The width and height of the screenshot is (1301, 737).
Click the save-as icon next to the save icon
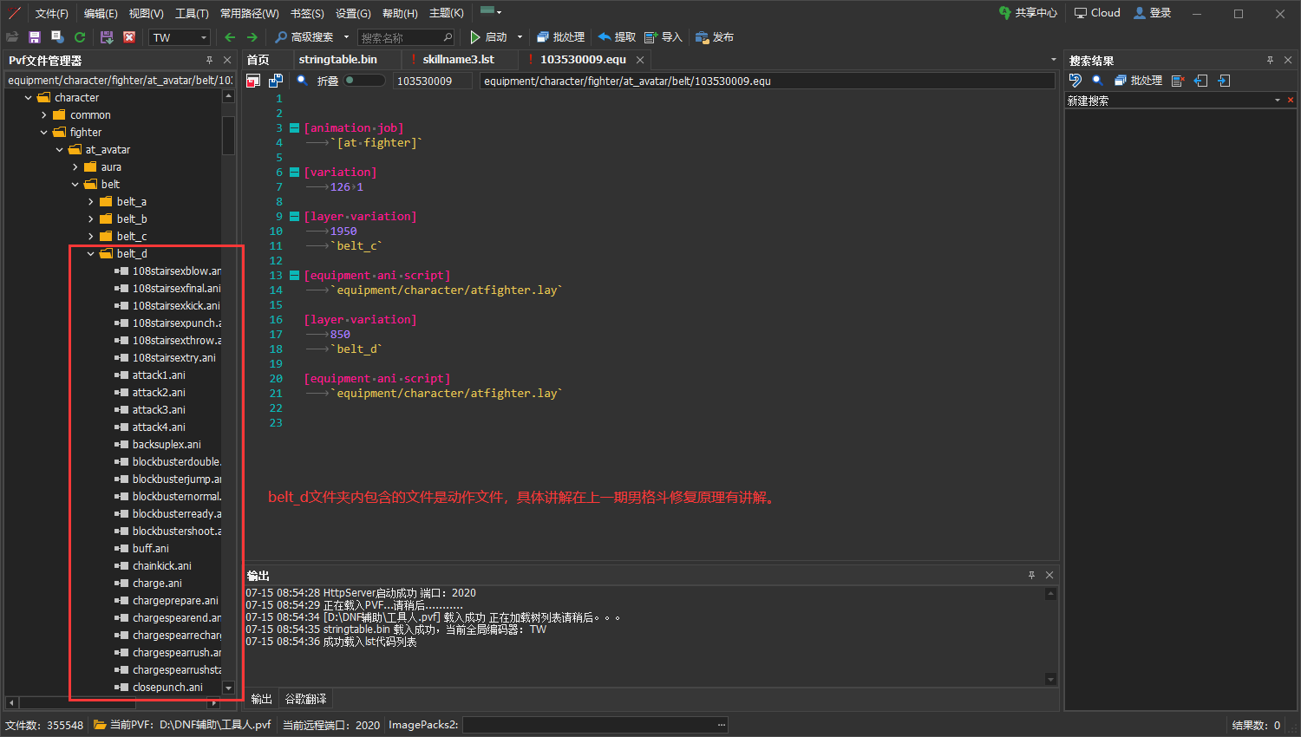[57, 37]
